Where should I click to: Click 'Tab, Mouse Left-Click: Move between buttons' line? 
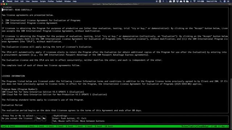pyautogui.click(x=78, y=121)
